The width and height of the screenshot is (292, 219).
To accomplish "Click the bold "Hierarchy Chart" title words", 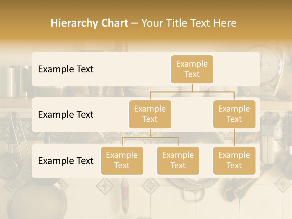I will (x=89, y=23).
